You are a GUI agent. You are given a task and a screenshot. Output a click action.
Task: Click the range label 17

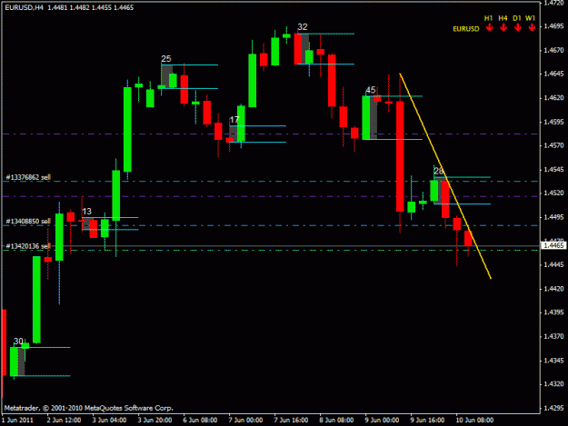(234, 119)
